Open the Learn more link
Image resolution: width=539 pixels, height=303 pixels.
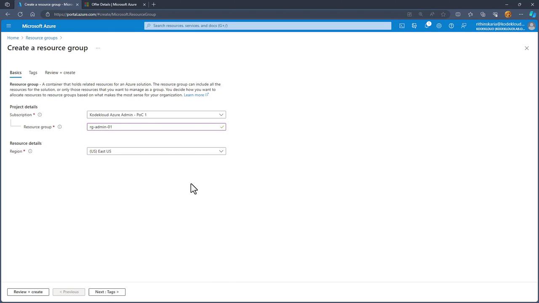196,95
